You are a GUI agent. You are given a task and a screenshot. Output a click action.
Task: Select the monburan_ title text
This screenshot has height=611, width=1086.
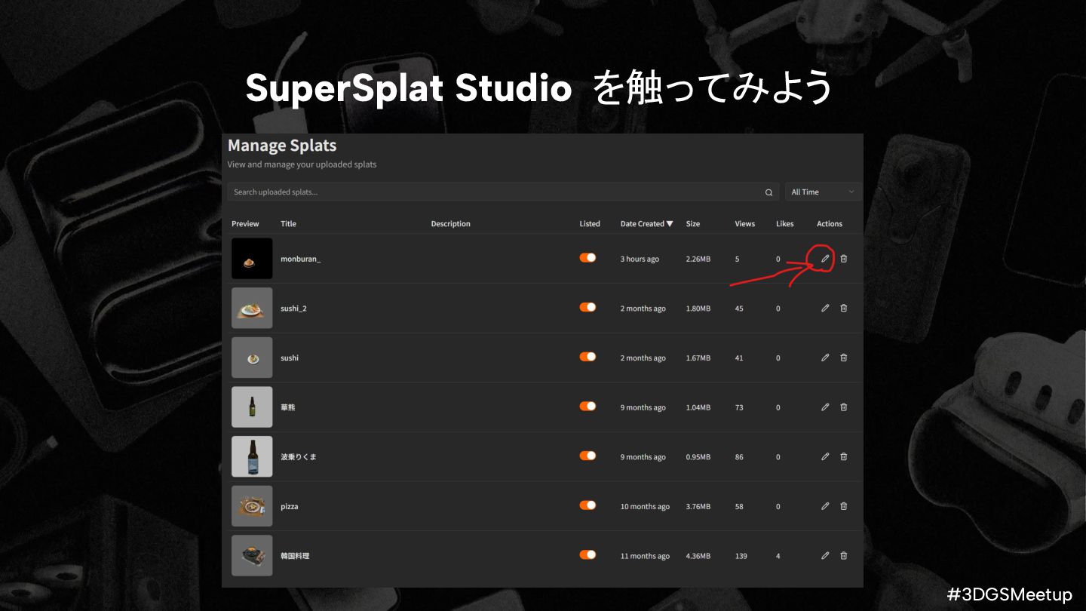click(301, 259)
